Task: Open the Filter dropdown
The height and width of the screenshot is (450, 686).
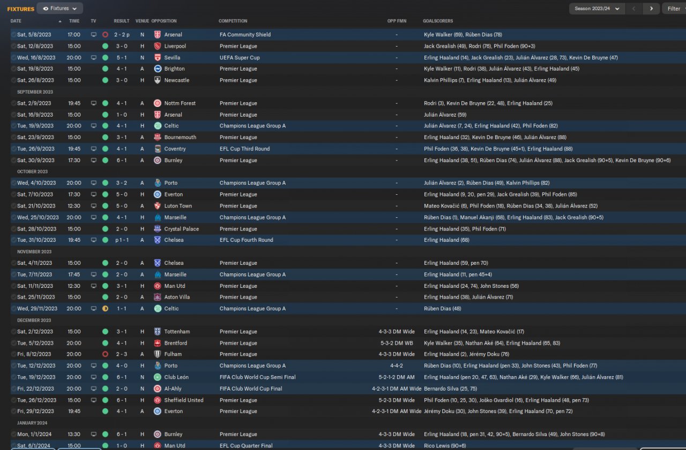Action: point(674,9)
